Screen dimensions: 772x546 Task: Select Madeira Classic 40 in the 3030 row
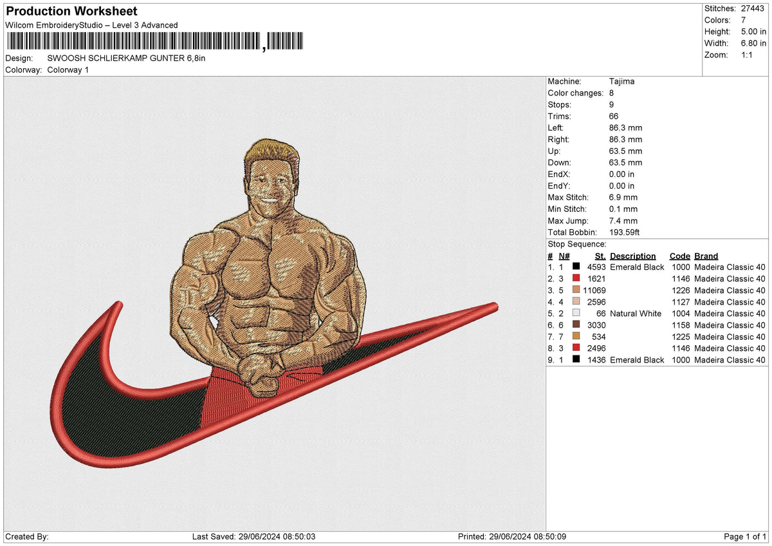tap(730, 325)
